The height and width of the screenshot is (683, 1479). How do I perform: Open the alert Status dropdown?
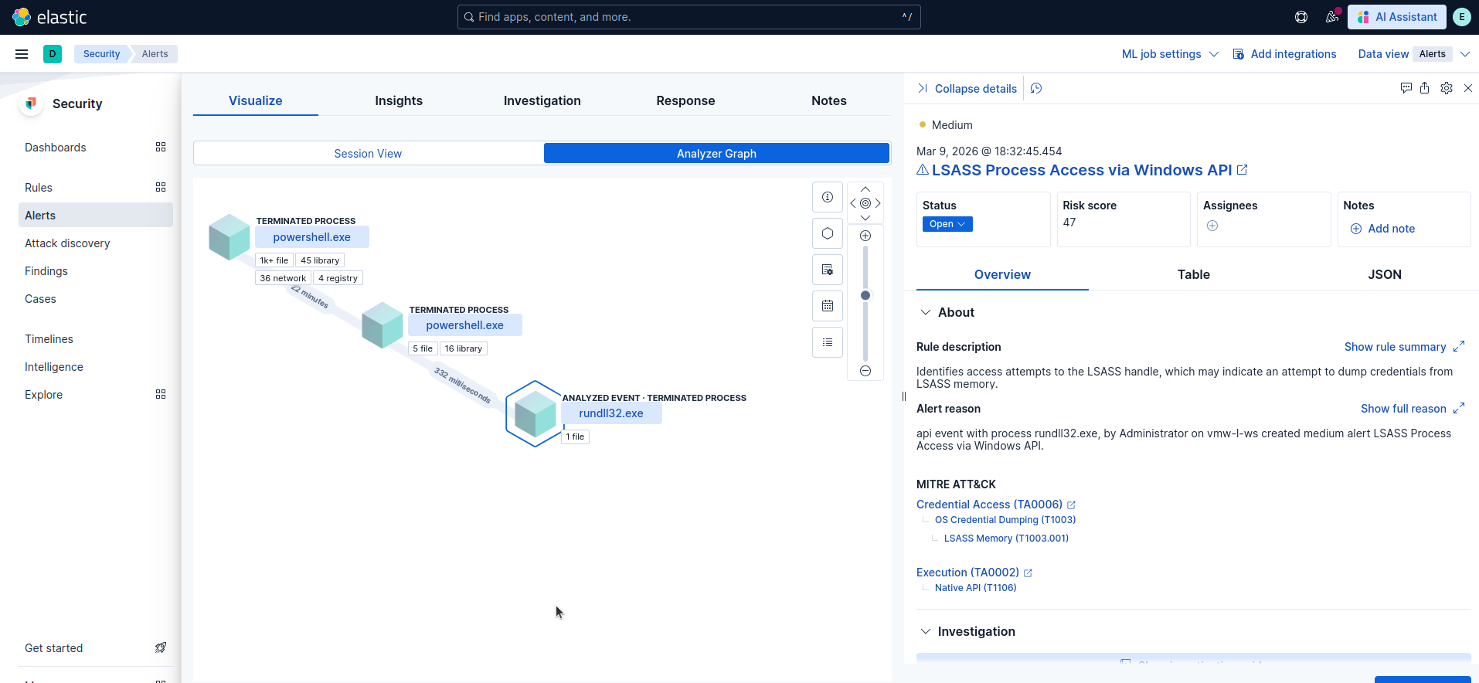pyautogui.click(x=947, y=224)
